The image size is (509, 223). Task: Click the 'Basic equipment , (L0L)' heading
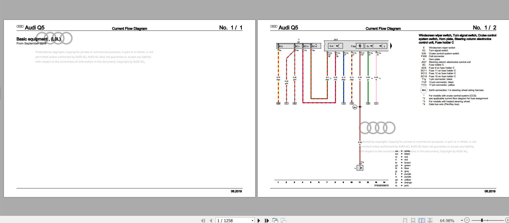point(38,39)
